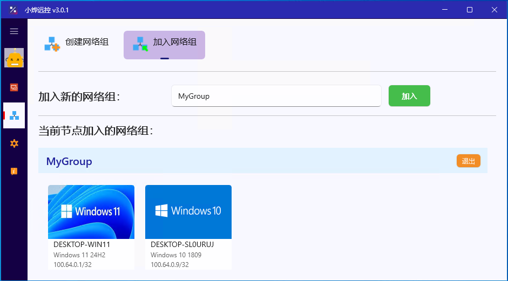Switch to 加入网络组 tab
This screenshot has height=281, width=508.
point(164,45)
